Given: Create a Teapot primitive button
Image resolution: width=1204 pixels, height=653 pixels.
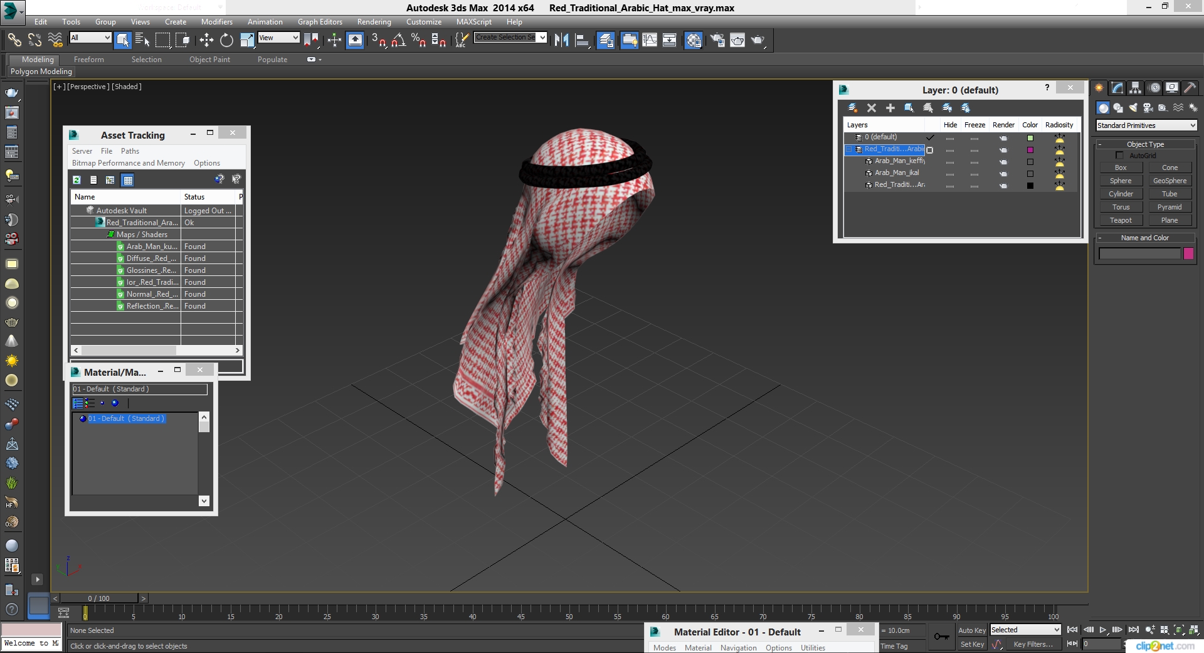Looking at the screenshot, I should pos(1121,220).
